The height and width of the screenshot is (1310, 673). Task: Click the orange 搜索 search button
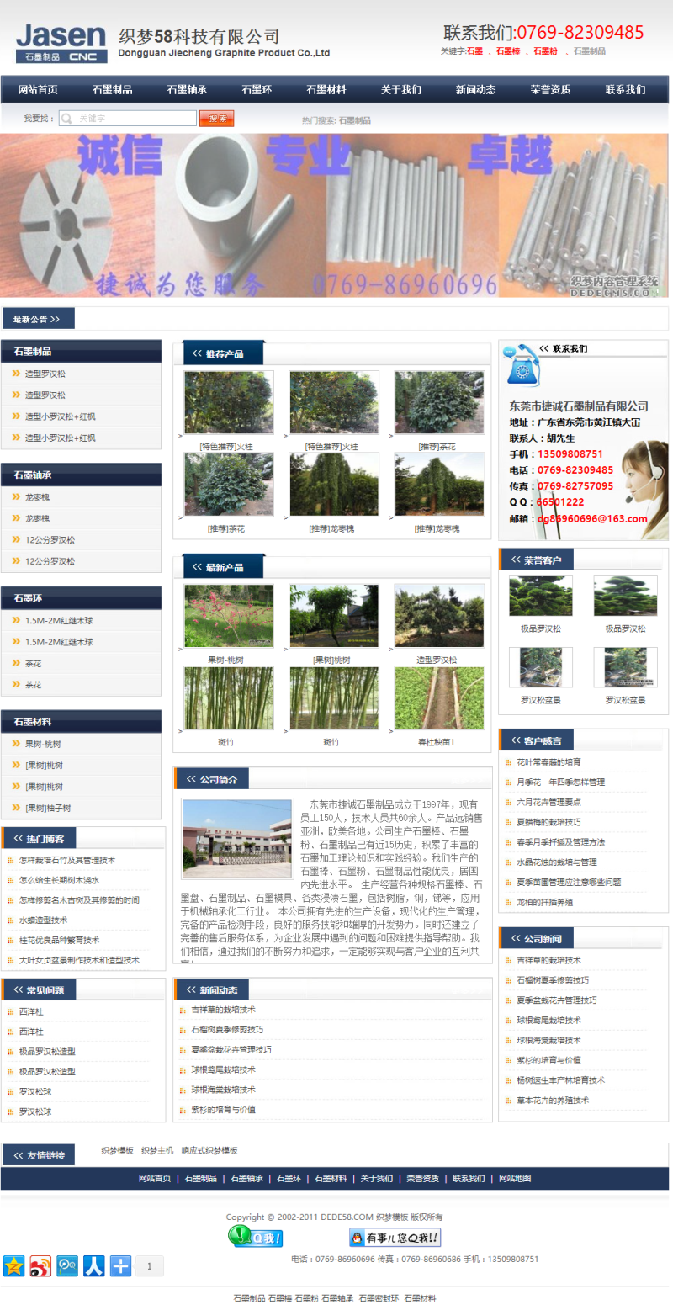tap(216, 118)
